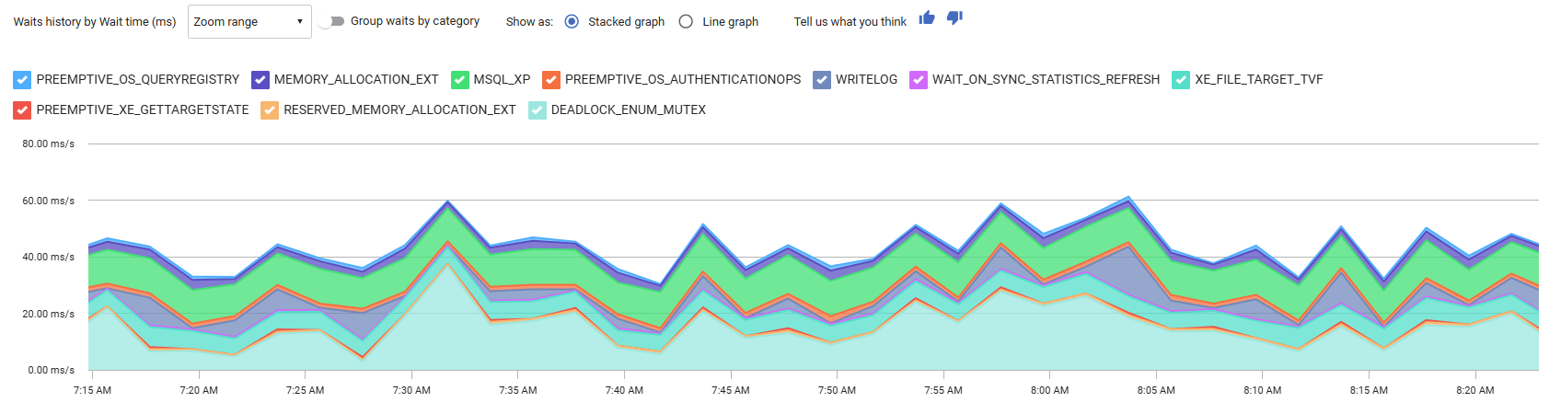Select the Line graph radio button
The width and height of the screenshot is (1561, 414).
click(686, 21)
